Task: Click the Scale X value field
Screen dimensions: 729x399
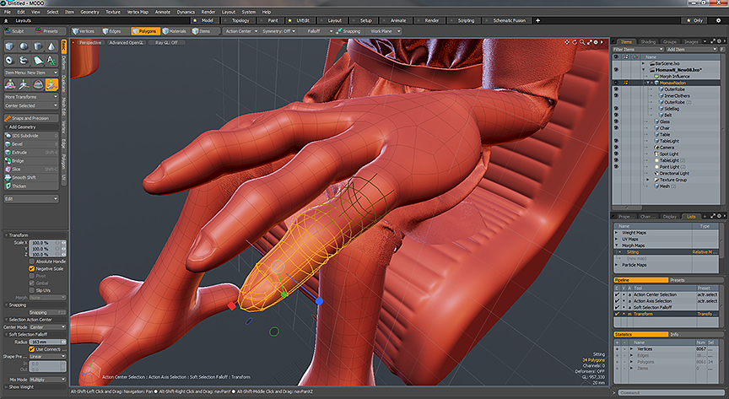Action: 47,243
